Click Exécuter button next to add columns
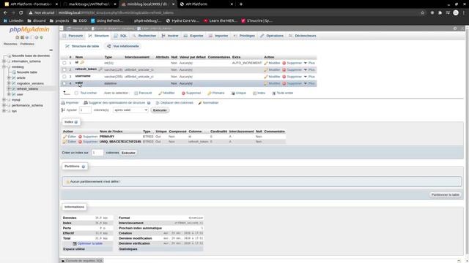Screen dimensions: 469x263 [160, 110]
